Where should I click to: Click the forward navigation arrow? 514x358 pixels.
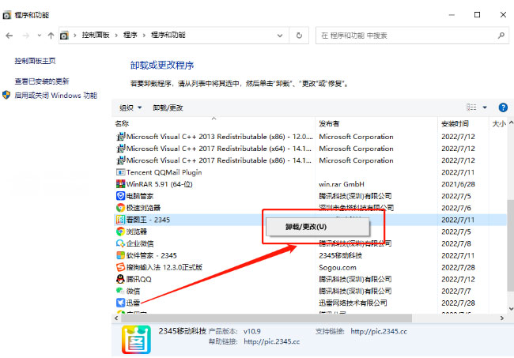(x=25, y=36)
